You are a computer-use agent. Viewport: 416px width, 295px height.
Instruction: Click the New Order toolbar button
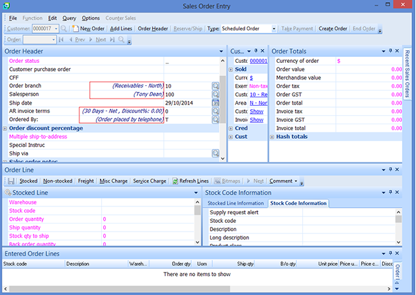(x=89, y=28)
